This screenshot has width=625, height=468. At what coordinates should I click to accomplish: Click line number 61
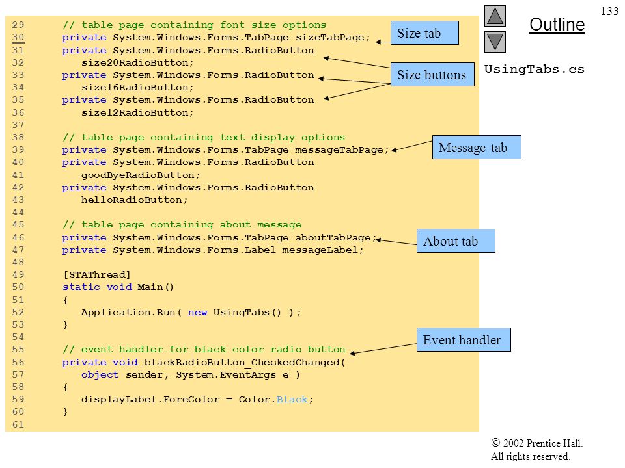(x=18, y=424)
